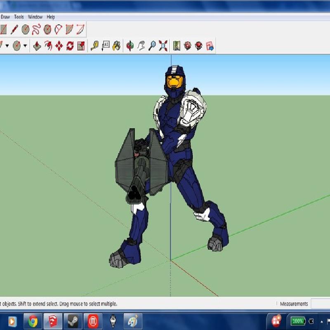Activate the Orbit tool
The height and width of the screenshot is (330, 330).
pyautogui.click(x=130, y=46)
